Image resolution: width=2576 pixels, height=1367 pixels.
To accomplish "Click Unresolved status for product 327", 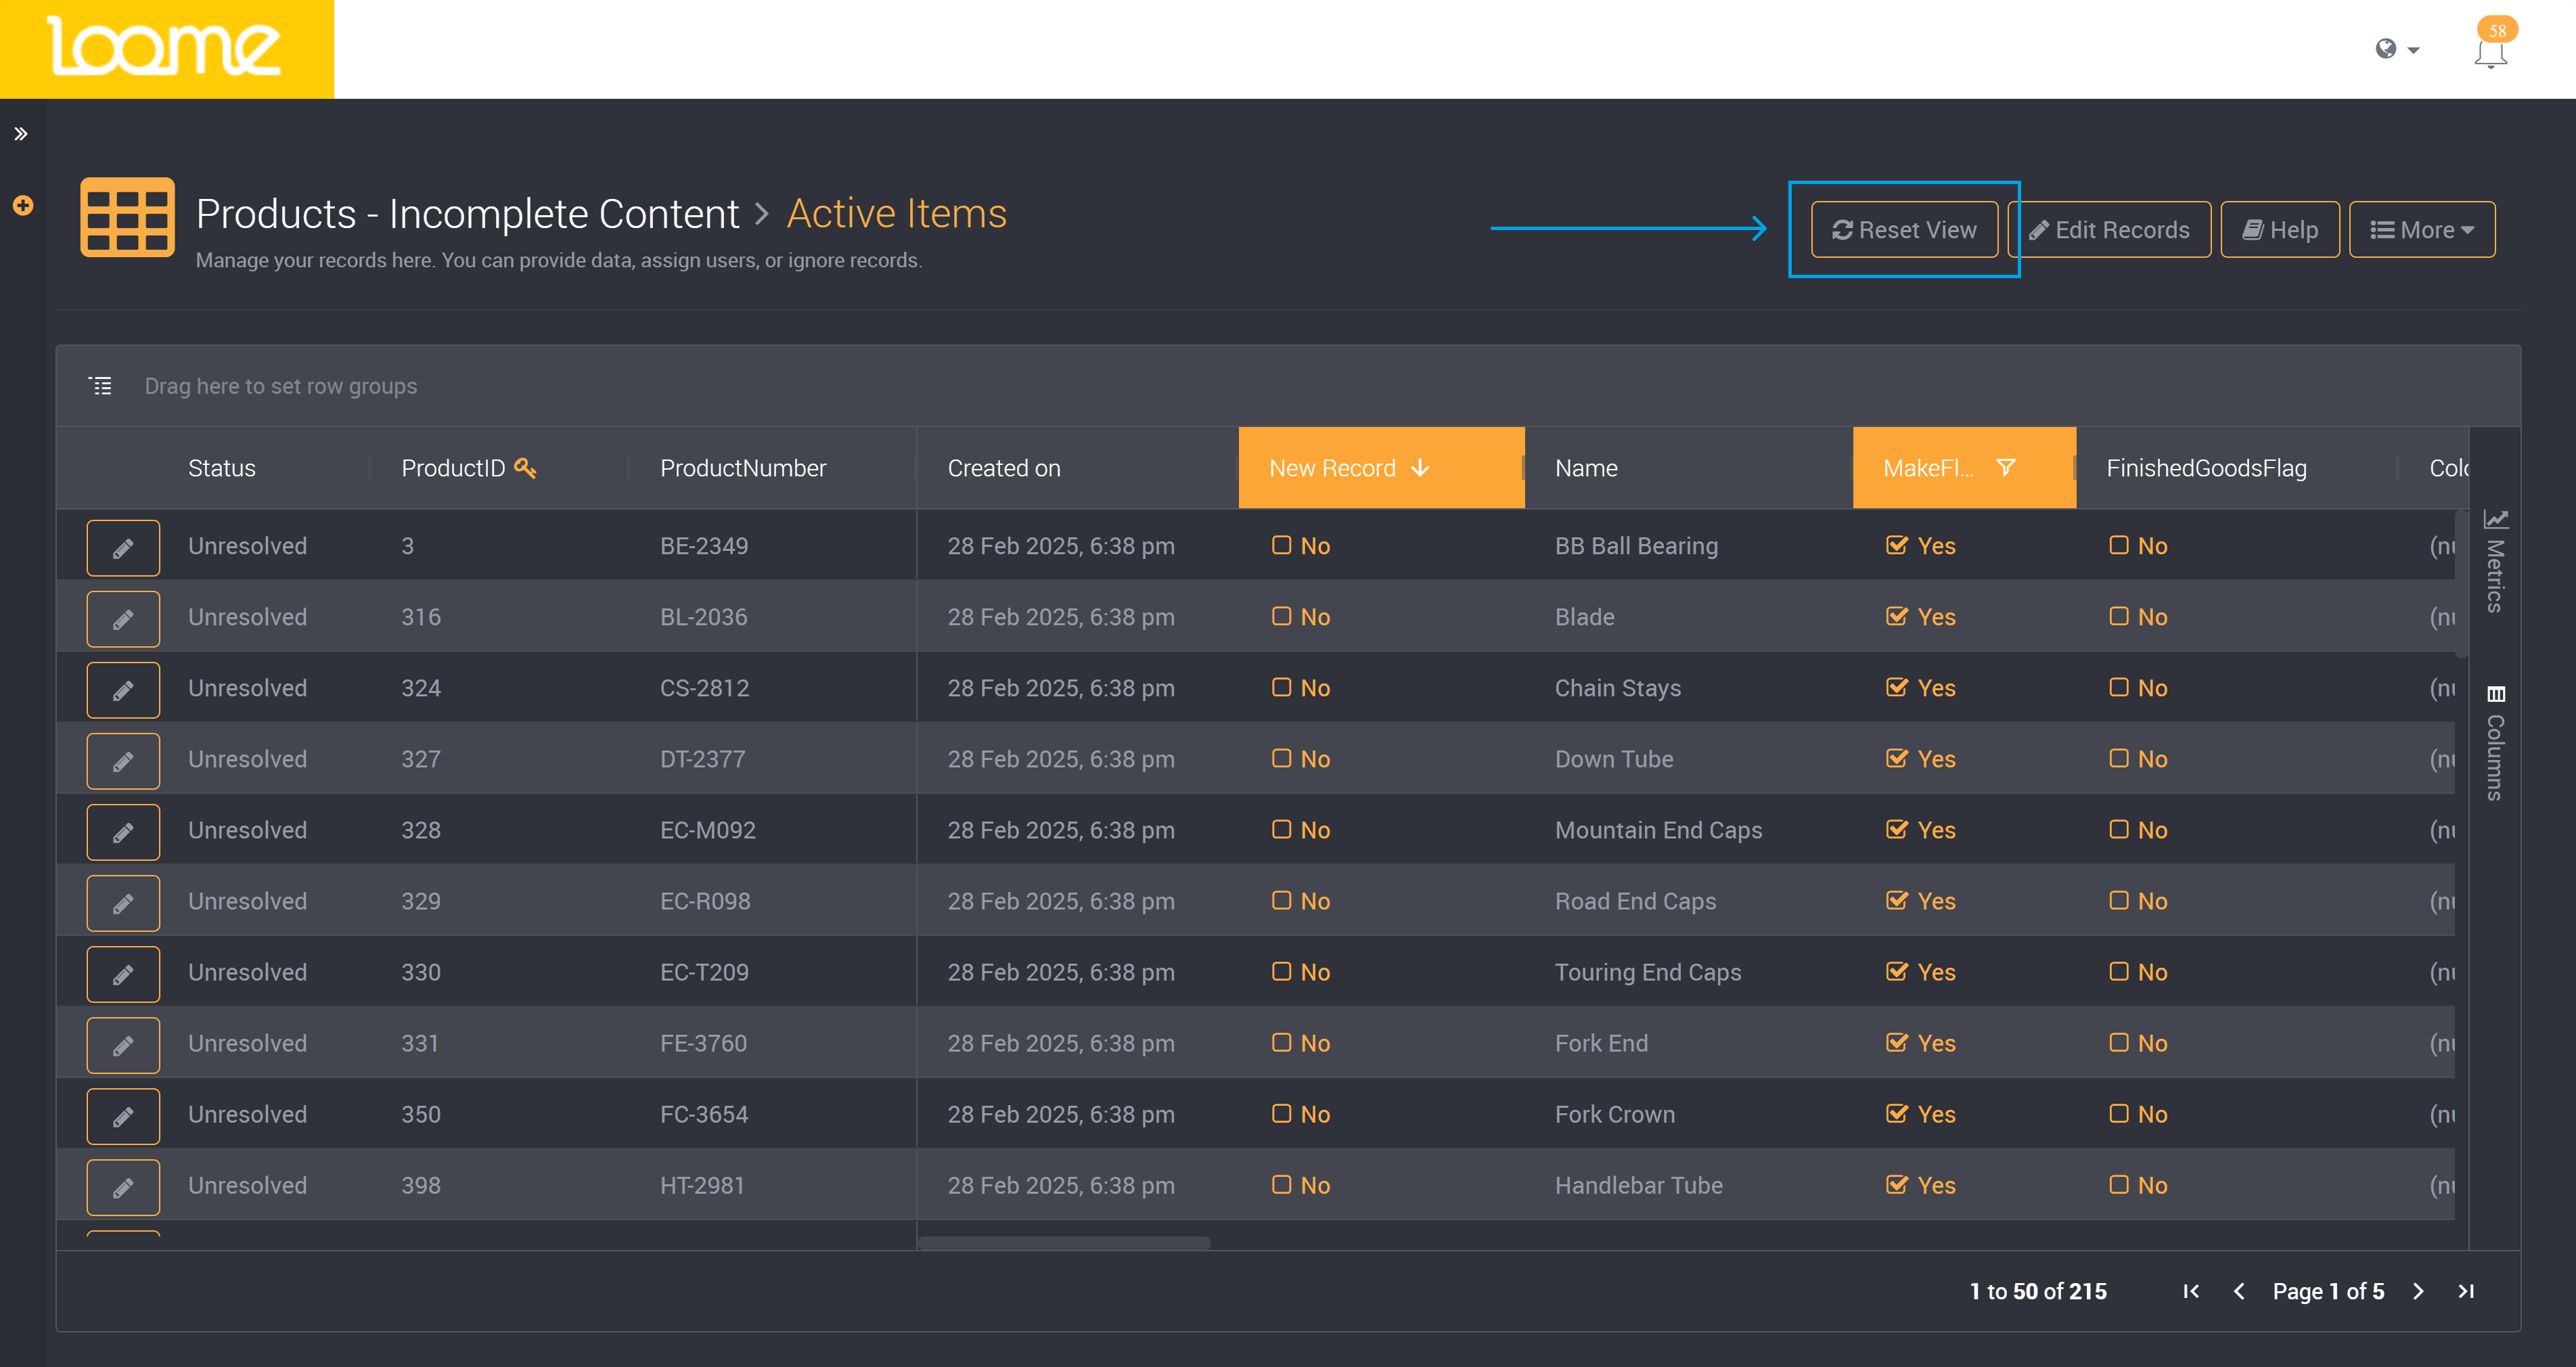I will [x=247, y=759].
